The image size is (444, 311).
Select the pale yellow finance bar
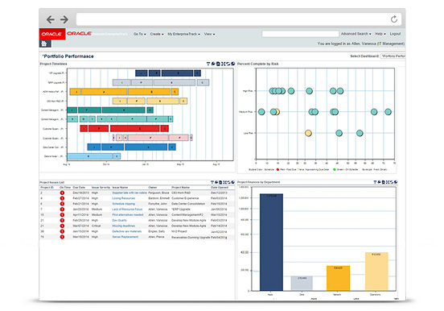click(x=376, y=272)
